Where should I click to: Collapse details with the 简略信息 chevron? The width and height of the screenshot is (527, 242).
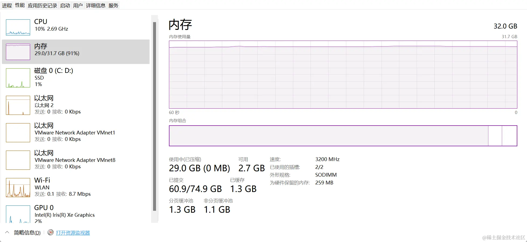(7, 232)
